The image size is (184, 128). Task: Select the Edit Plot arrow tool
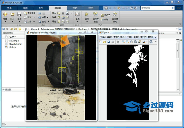pyautogui.click(x=118, y=42)
